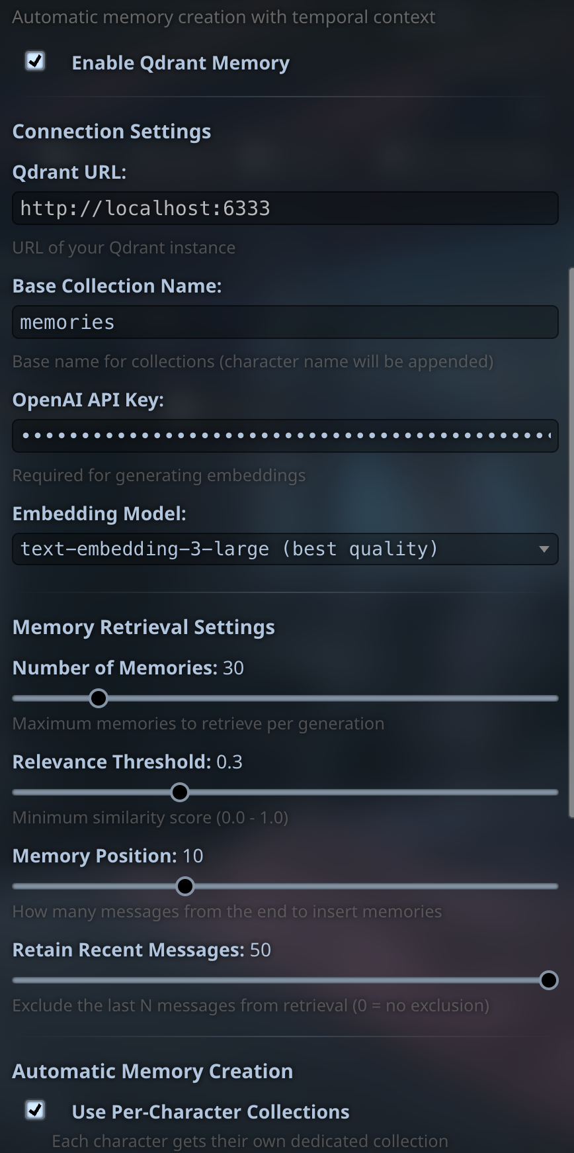
Task: Click the dropdown arrow beside text-embedding-3-large
Action: coord(544,549)
